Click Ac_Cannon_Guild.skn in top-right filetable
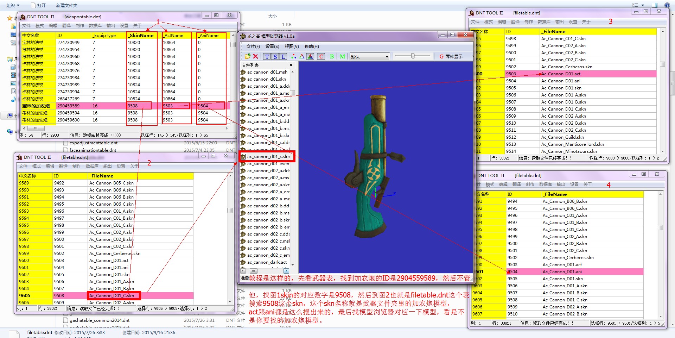Viewport: 675px width, 338px height. pyautogui.click(x=598, y=137)
